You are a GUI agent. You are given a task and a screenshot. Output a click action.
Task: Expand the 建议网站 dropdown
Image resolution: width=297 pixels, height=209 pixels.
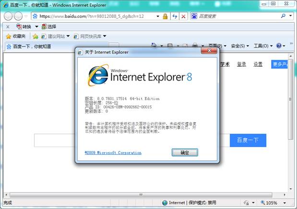click(55, 36)
